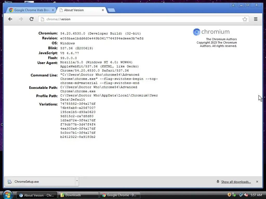Open the downloaded ChromeSetup.exe item
Image resolution: width=266 pixels, height=199 pixels.
click(x=40, y=182)
